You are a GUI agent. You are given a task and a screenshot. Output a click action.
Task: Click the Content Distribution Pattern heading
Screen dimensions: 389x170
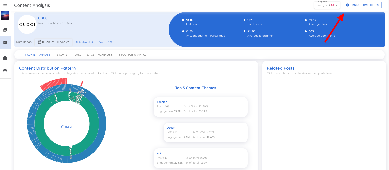[48, 68]
